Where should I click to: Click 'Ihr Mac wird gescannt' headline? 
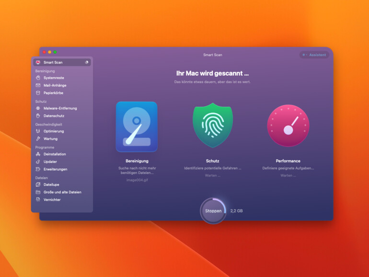(212, 73)
